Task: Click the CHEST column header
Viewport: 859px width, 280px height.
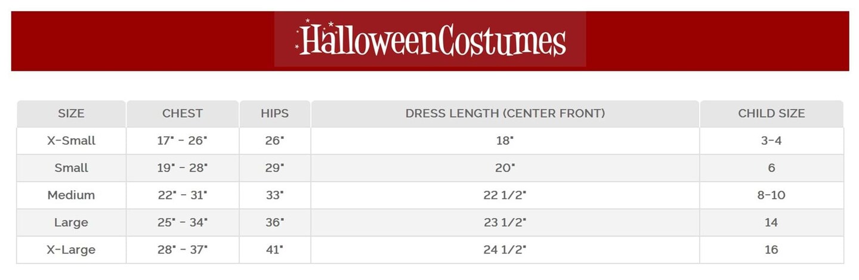Action: coord(183,113)
